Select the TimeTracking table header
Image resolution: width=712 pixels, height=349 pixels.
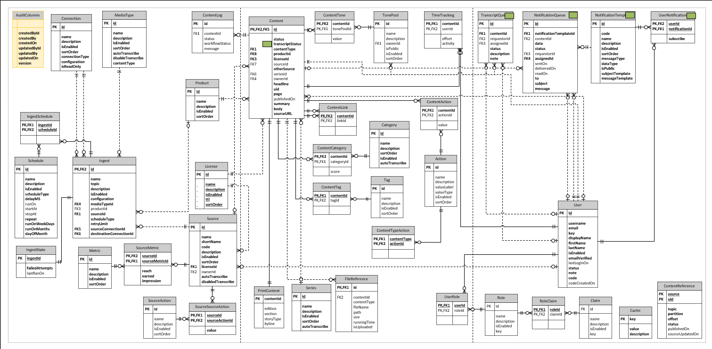[443, 16]
